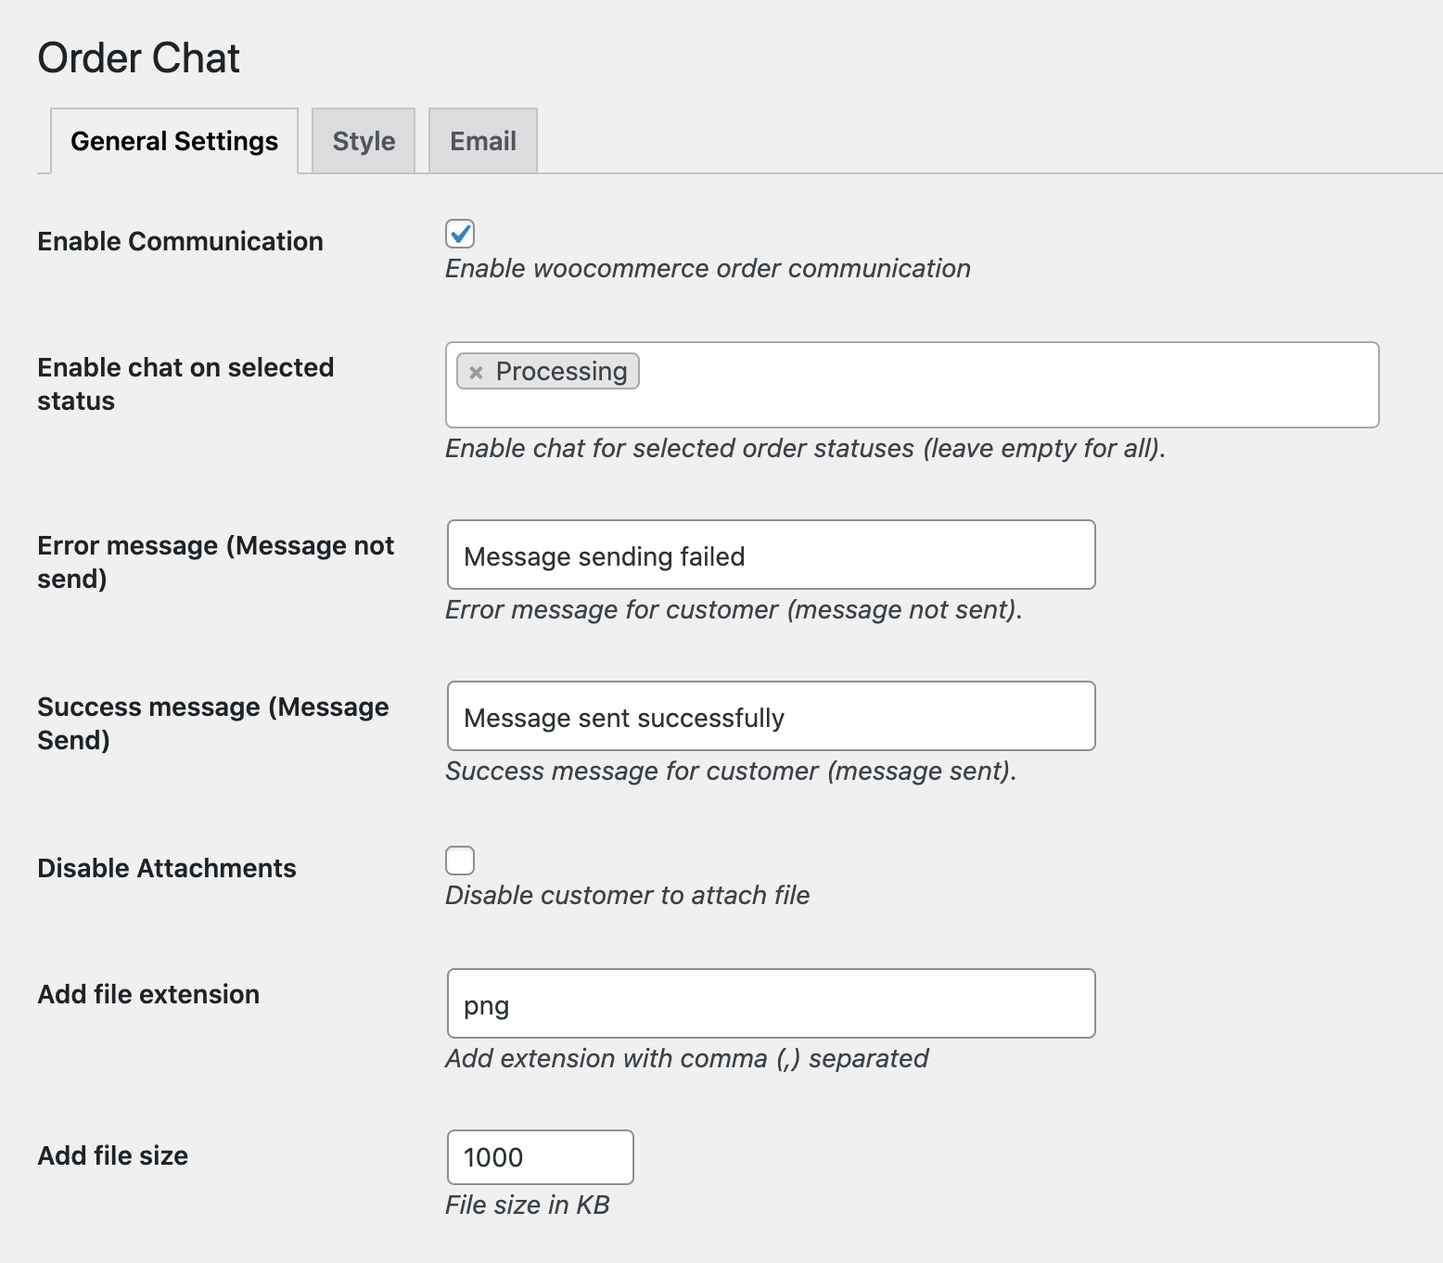
Task: Click the Add file size label
Action: pyautogui.click(x=113, y=1155)
